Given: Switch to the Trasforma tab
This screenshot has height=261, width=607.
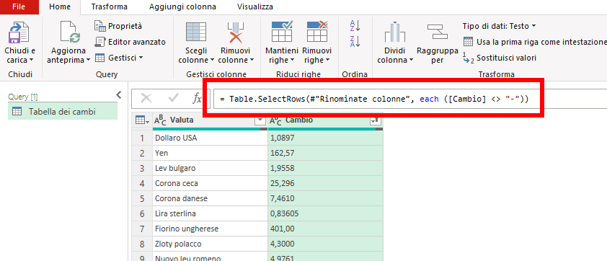Looking at the screenshot, I should 109,7.
